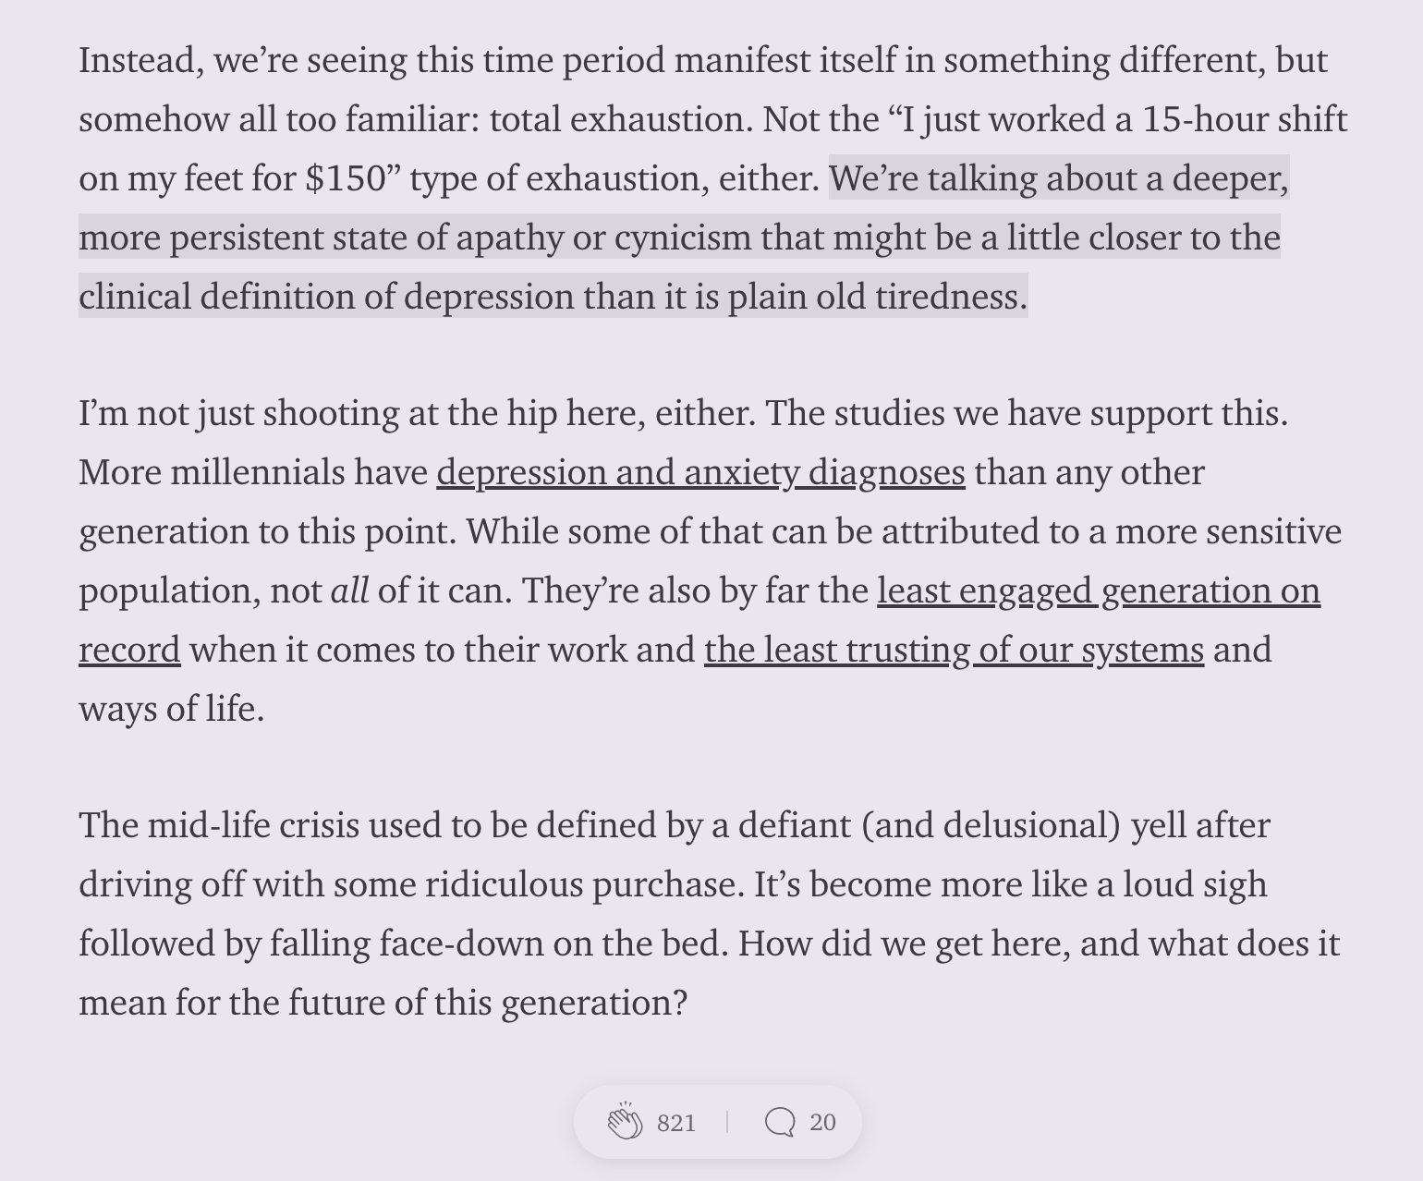Click highlighted line "clinical definition of depression"
The width and height of the screenshot is (1423, 1181).
click(x=553, y=296)
